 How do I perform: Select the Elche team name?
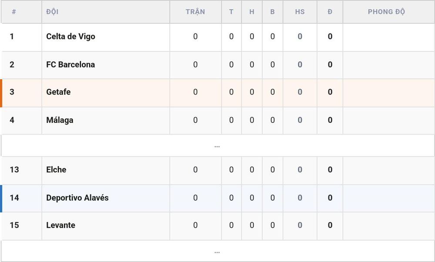(x=56, y=170)
